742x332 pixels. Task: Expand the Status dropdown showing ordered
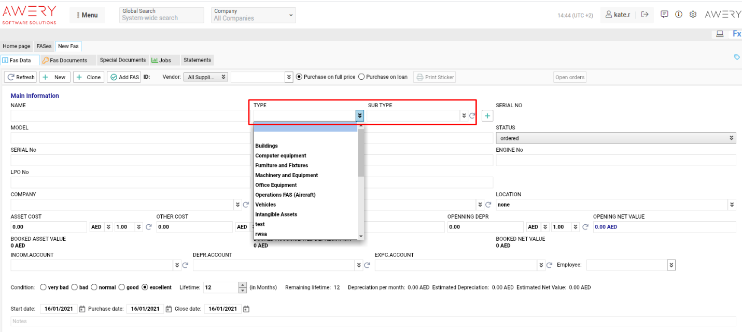[x=615, y=138]
